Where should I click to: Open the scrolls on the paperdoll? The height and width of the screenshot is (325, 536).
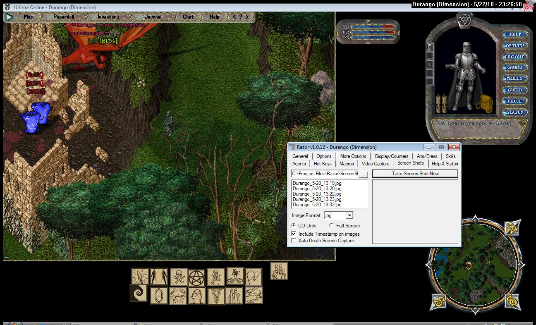coord(442,103)
